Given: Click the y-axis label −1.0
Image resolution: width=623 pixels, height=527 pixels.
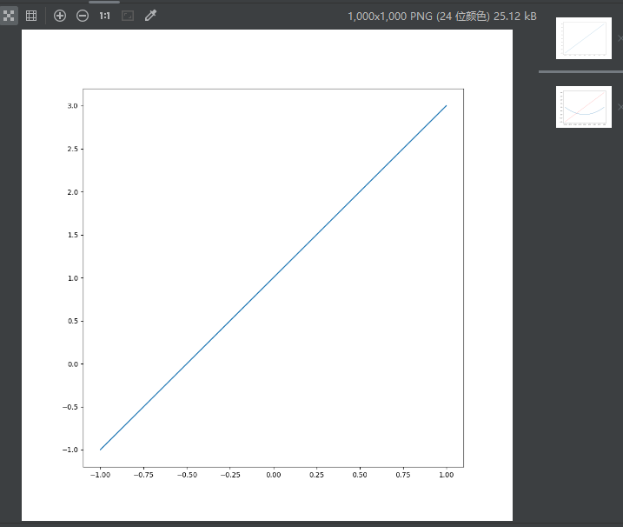Looking at the screenshot, I should point(70,450).
